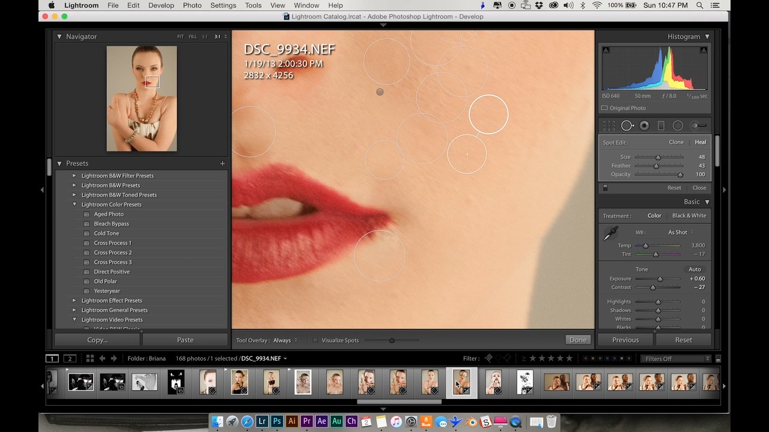Click Done in the toolbar
Screen dimensions: 769x432
pyautogui.click(x=578, y=340)
